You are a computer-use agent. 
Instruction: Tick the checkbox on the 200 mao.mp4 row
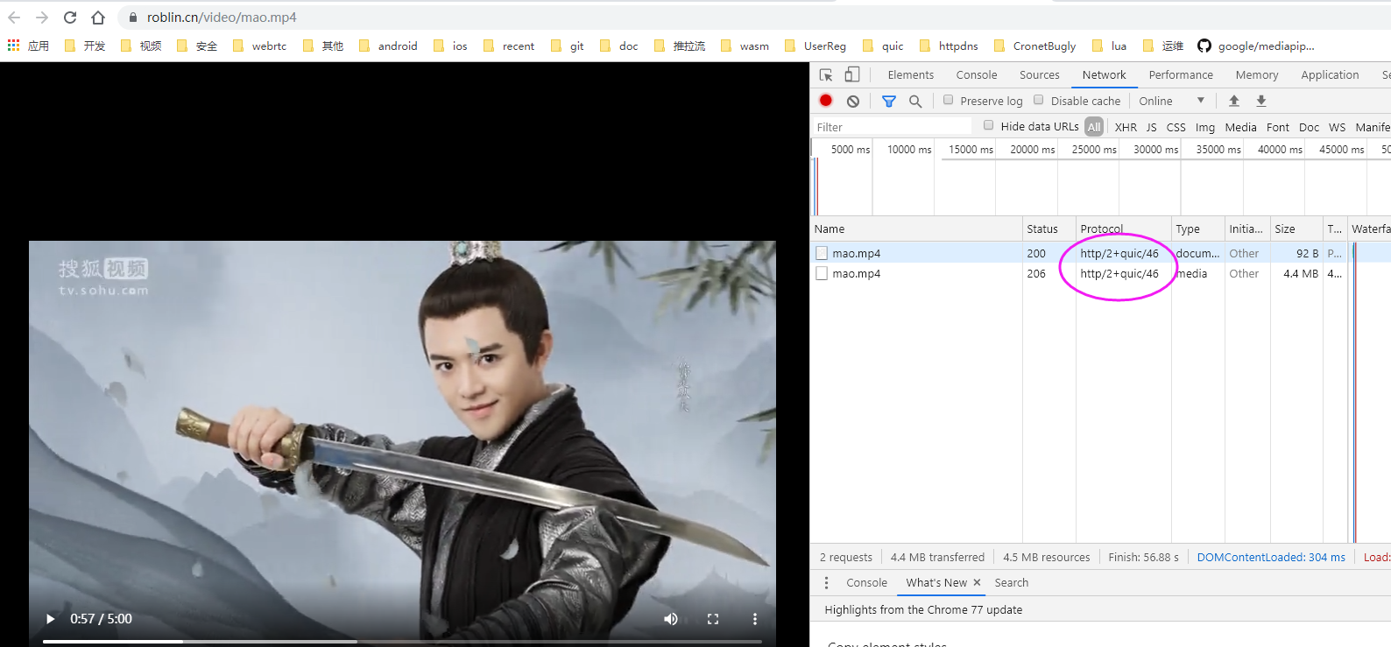click(822, 253)
